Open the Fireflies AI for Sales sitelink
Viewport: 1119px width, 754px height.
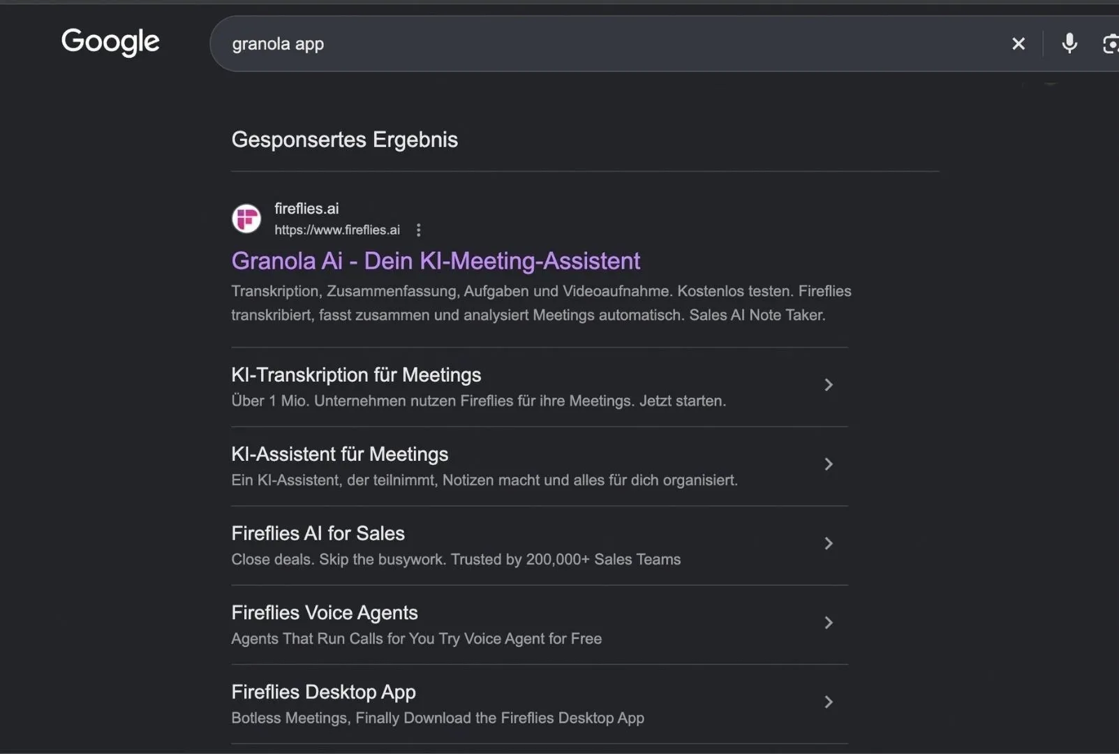pyautogui.click(x=318, y=533)
